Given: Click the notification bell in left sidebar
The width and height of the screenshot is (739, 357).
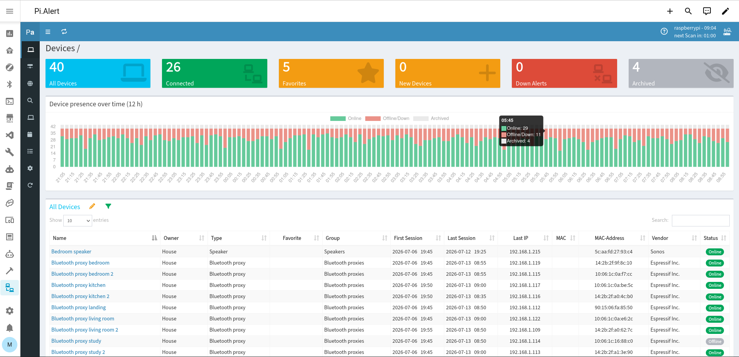Looking at the screenshot, I should pos(10,328).
